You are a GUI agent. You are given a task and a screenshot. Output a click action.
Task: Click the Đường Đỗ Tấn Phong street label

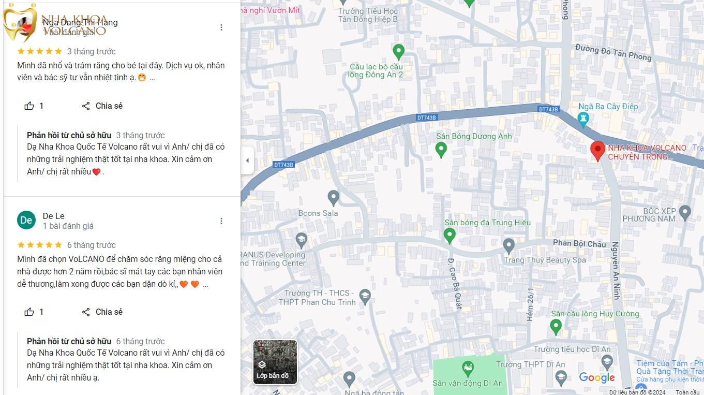613,52
